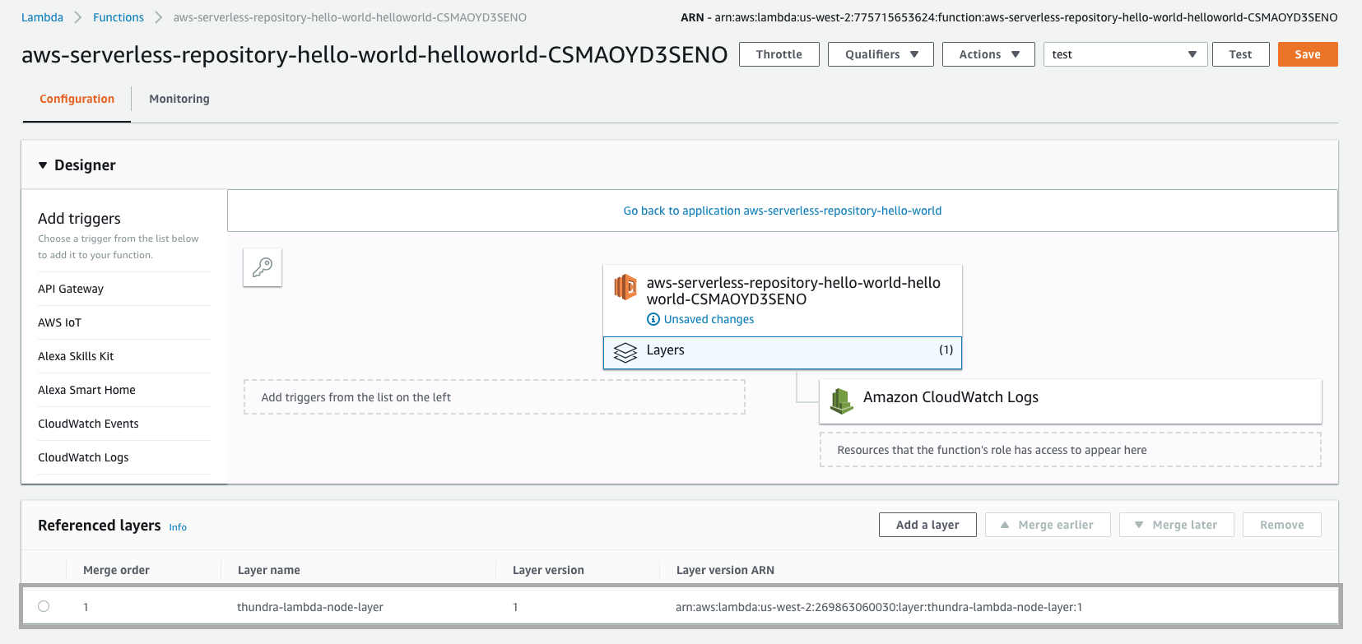Select the Layers box in Designer
1362x644 pixels.
tap(783, 353)
